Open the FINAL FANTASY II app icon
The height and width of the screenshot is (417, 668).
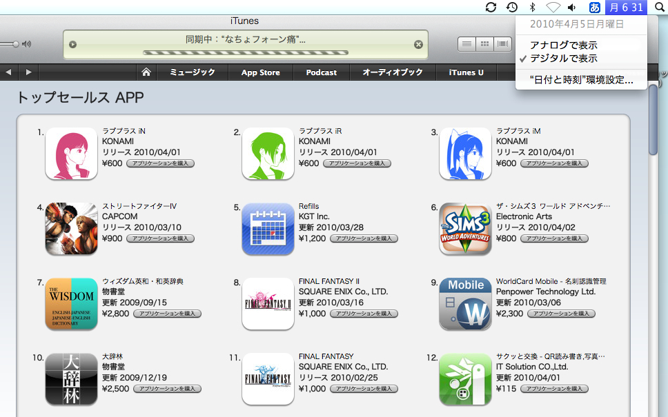pyautogui.click(x=268, y=304)
